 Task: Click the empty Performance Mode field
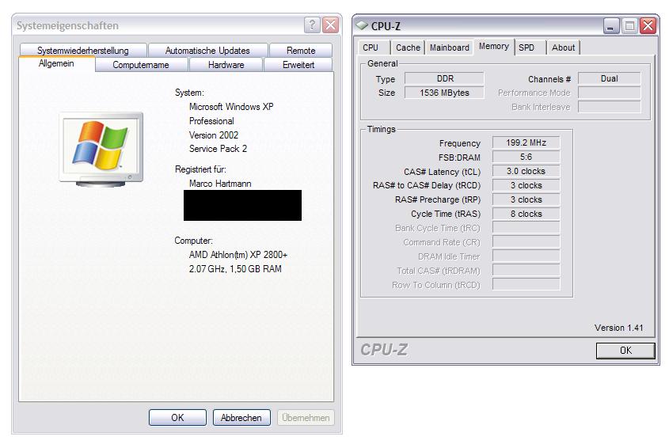click(x=610, y=93)
